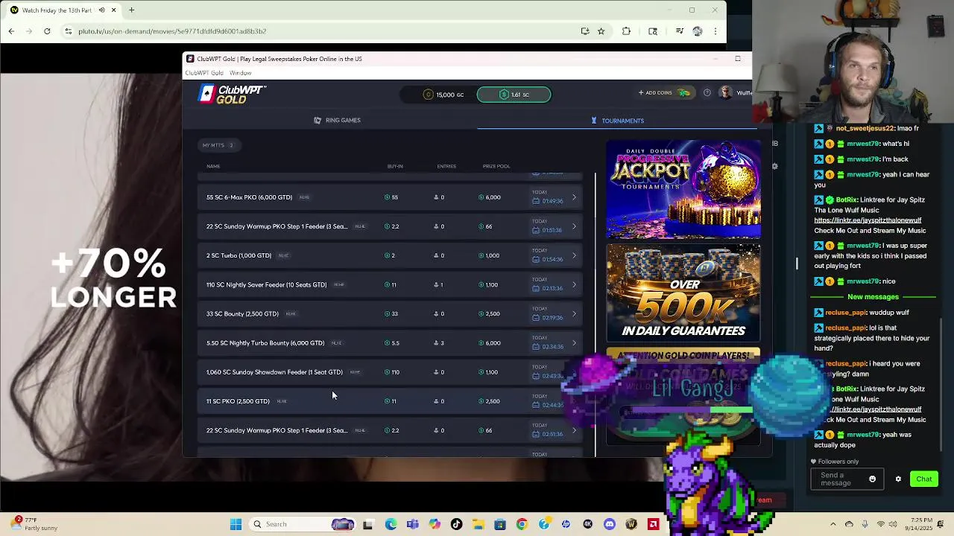
Task: Click the green Chat send button
Action: [x=923, y=479]
